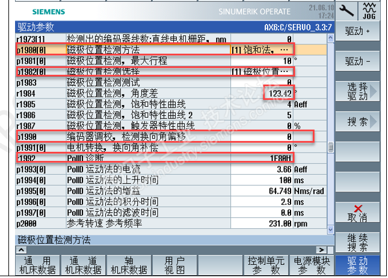Select parameter row p1993[0]
This screenshot has width=388, height=278.
[x=171, y=169]
